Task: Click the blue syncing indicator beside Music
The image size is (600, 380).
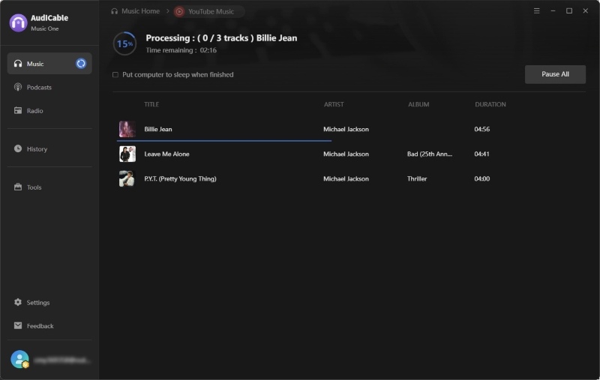Action: point(81,64)
